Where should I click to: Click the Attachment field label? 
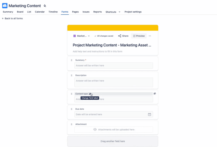click(81, 124)
